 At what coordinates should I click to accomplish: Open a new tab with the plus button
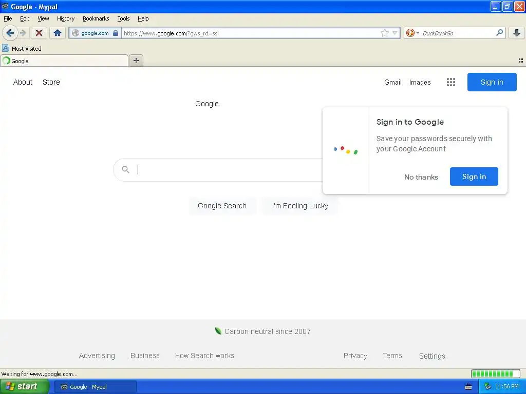(136, 61)
